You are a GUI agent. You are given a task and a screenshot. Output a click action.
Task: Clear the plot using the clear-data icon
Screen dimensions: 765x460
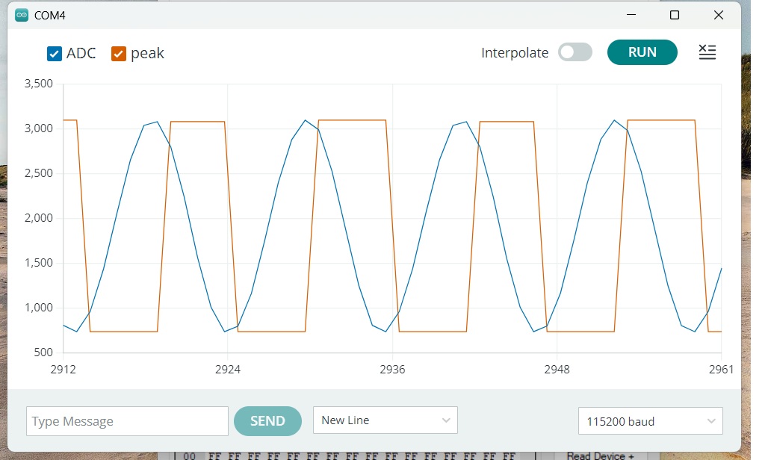coord(707,52)
